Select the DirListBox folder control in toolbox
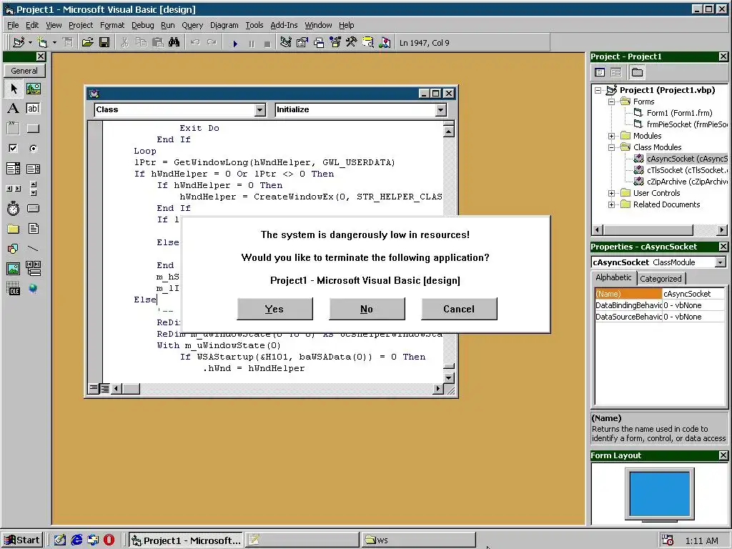 point(13,228)
